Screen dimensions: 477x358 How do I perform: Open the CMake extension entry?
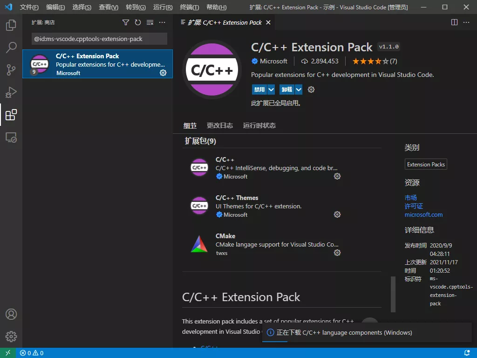tap(265, 244)
